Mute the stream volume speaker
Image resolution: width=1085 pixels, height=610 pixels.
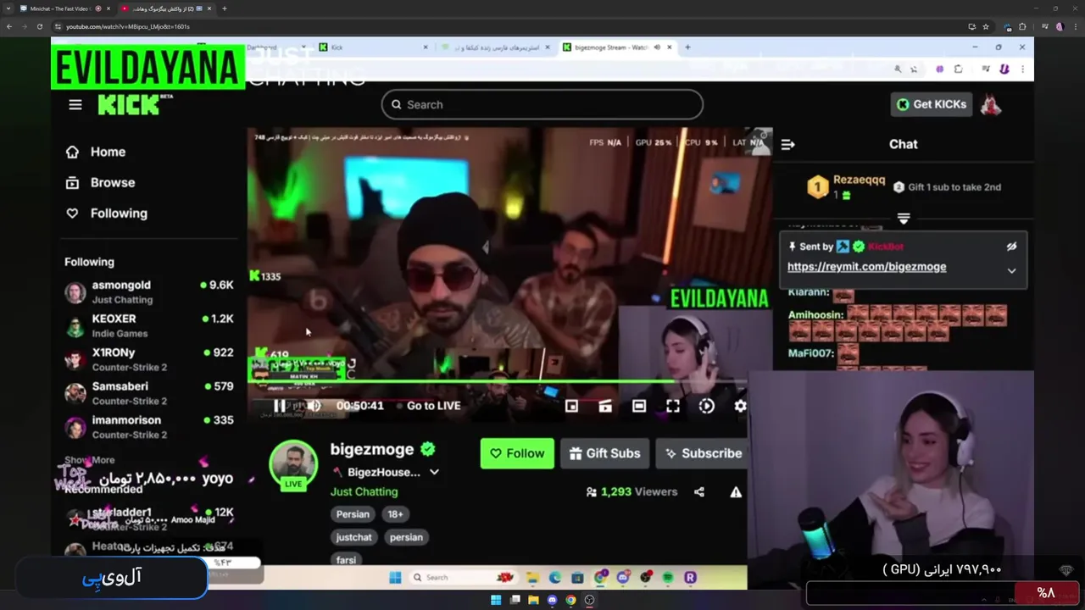point(314,405)
